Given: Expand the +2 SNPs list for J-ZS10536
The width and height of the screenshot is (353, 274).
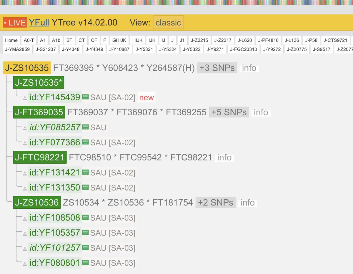Looking at the screenshot, I should (x=216, y=202).
